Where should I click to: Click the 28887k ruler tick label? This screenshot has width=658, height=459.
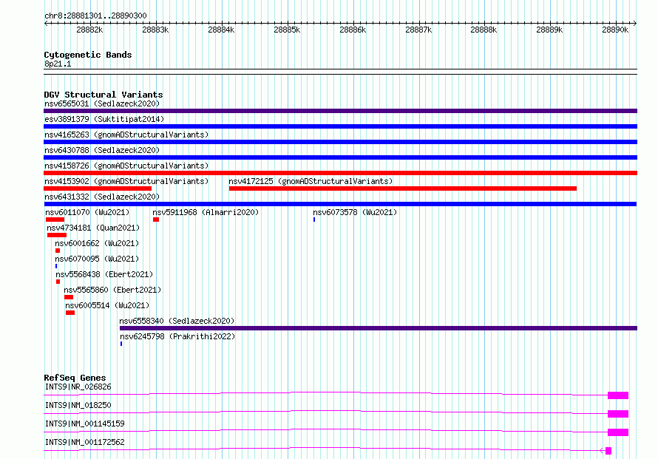tap(418, 30)
